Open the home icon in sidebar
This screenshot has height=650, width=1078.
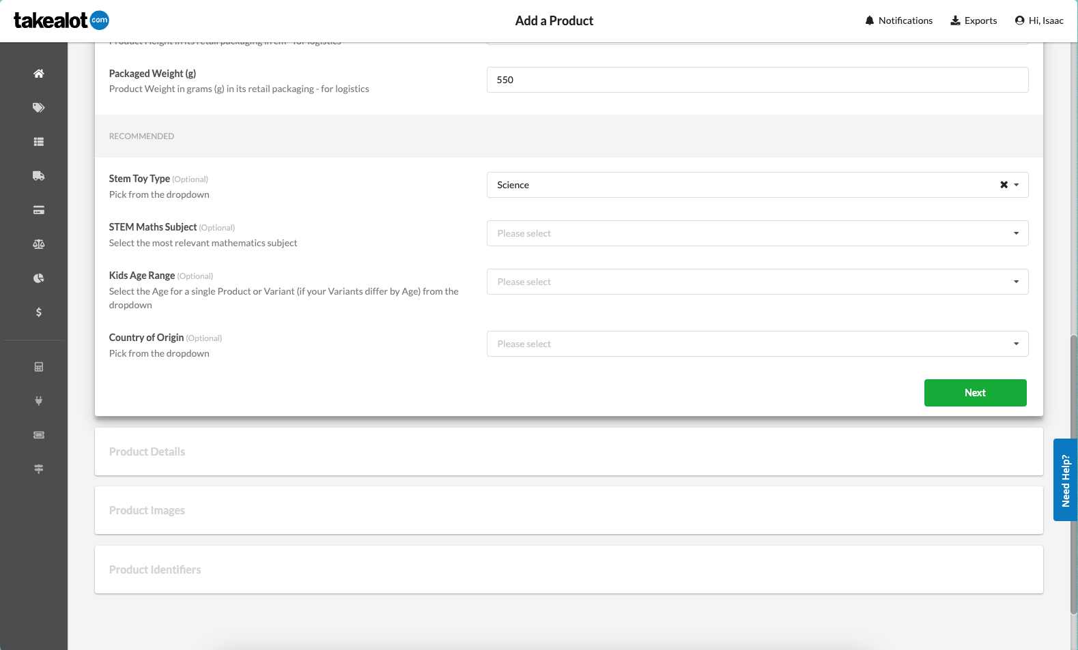39,74
